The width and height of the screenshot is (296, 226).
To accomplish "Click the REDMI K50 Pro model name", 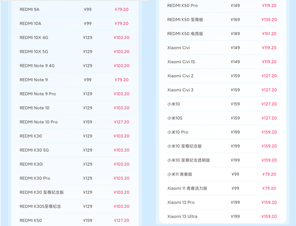I will tap(182, 6).
